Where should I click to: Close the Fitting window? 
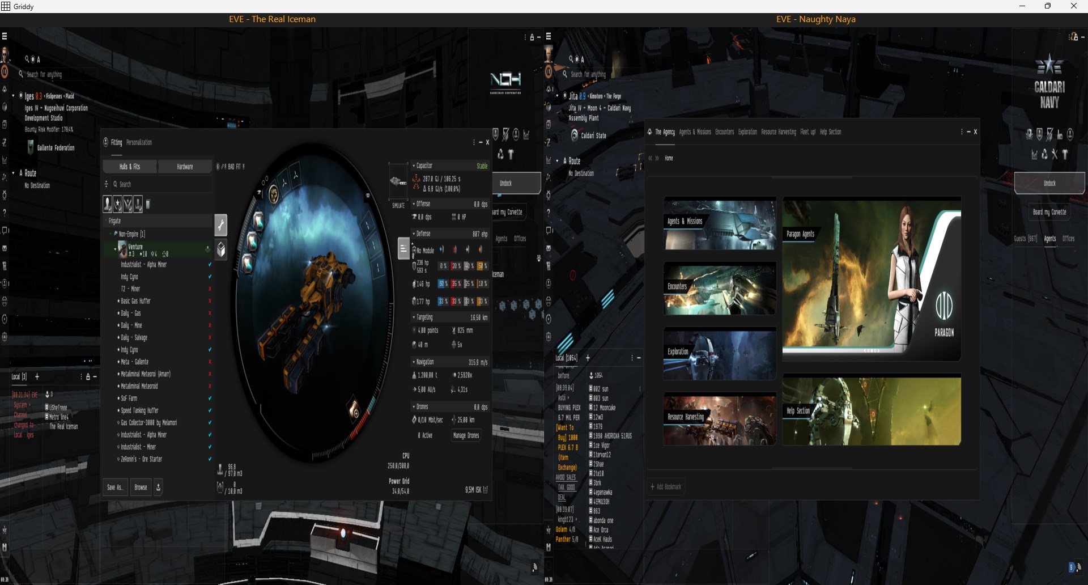[x=487, y=142]
